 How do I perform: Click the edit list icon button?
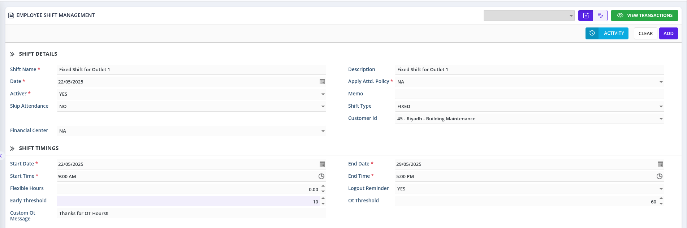(600, 16)
